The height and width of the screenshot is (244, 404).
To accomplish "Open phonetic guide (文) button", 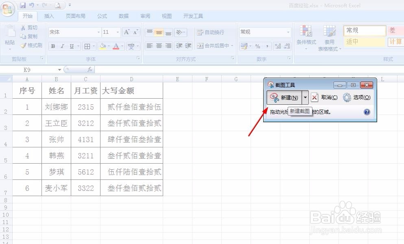I will [x=131, y=46].
